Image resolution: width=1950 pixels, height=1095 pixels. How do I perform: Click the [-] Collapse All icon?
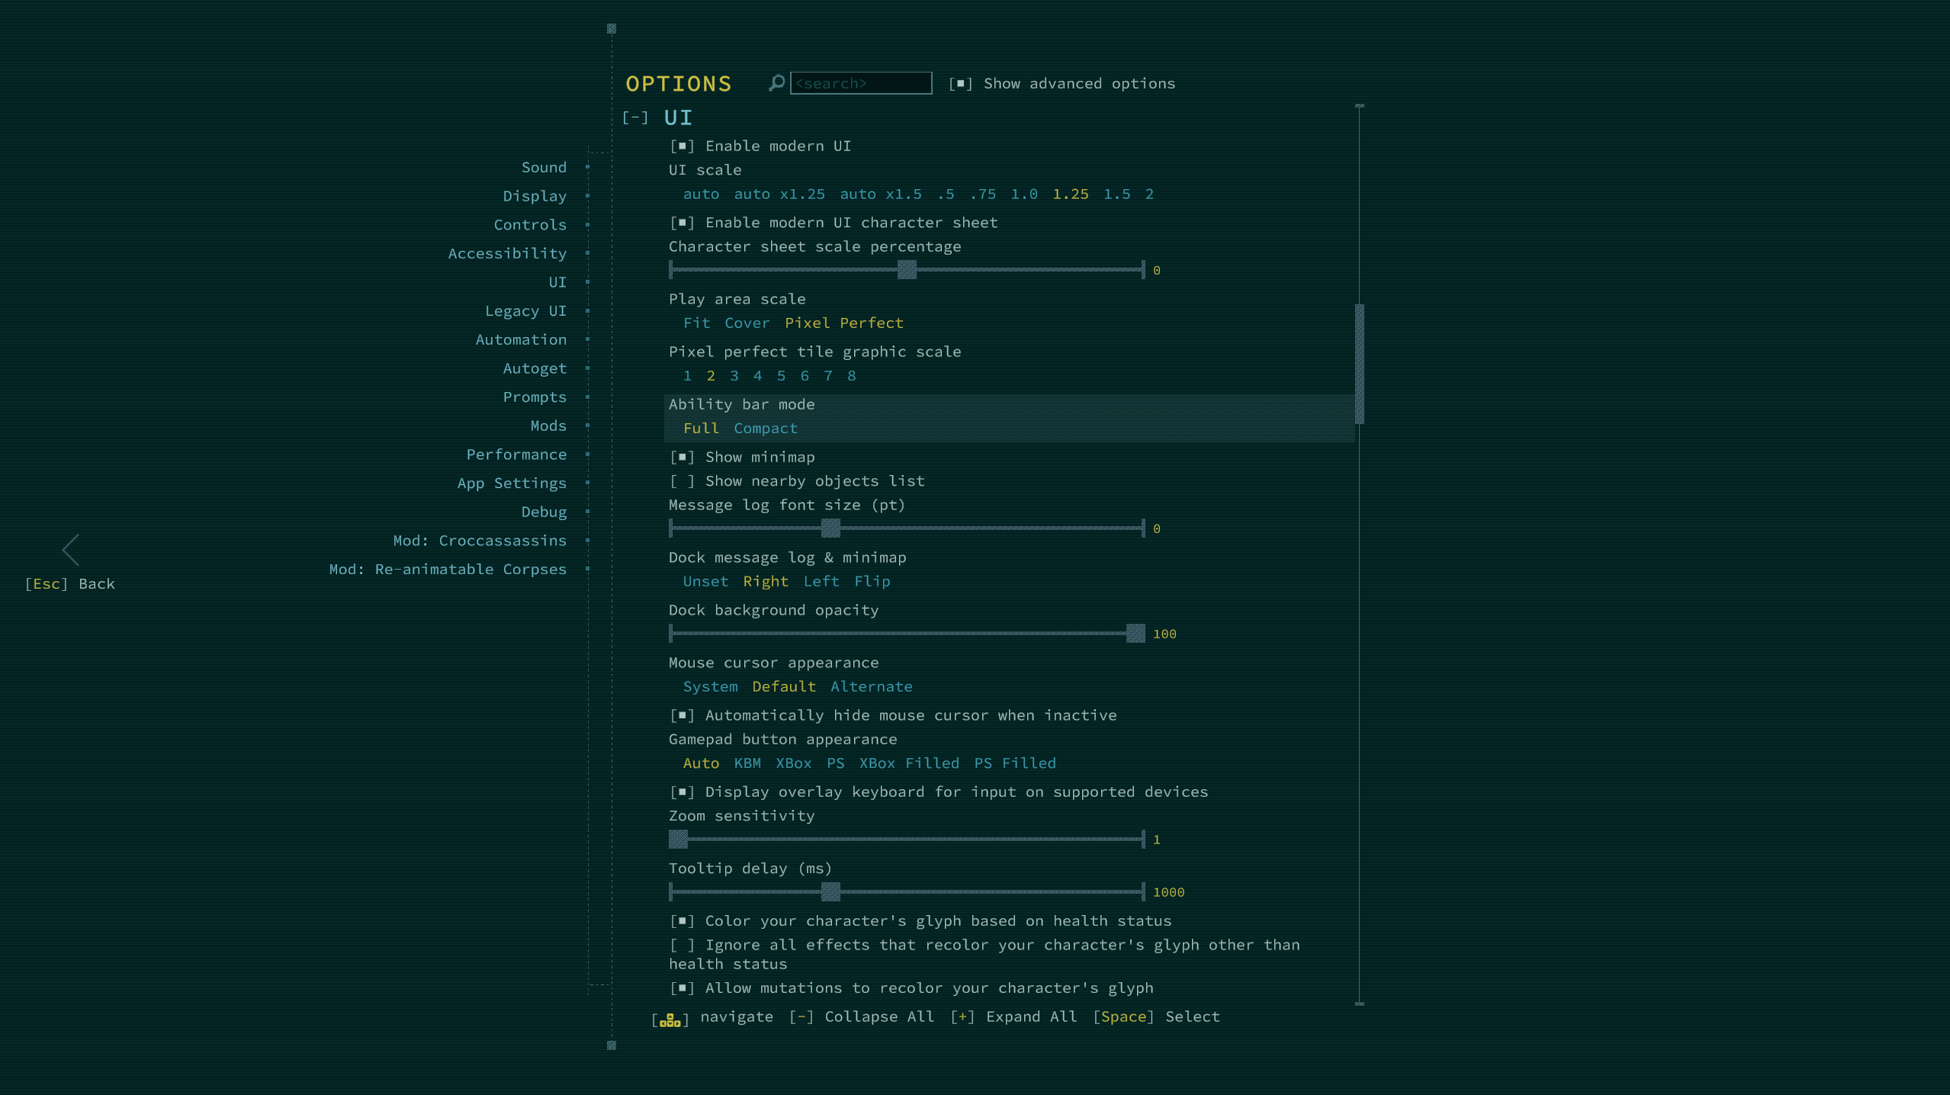tap(801, 1016)
